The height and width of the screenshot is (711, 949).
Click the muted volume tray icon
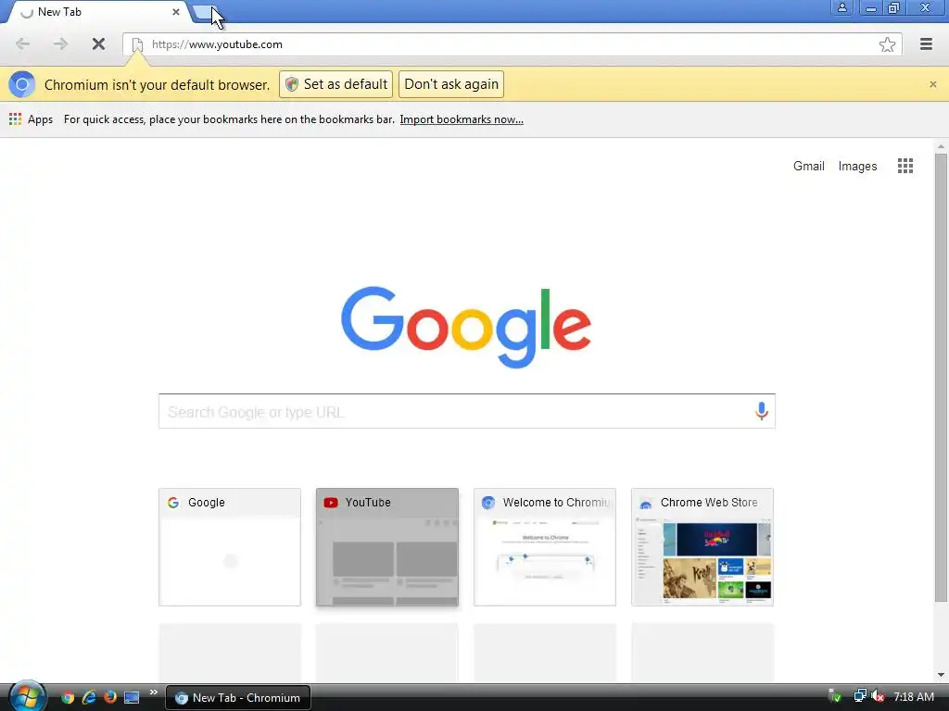[879, 697]
